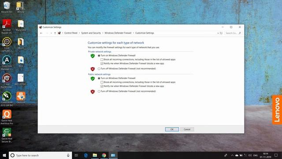The width and height of the screenshot is (282, 159).
Task: Refresh the Customize Settings page
Action: pos(221,33)
